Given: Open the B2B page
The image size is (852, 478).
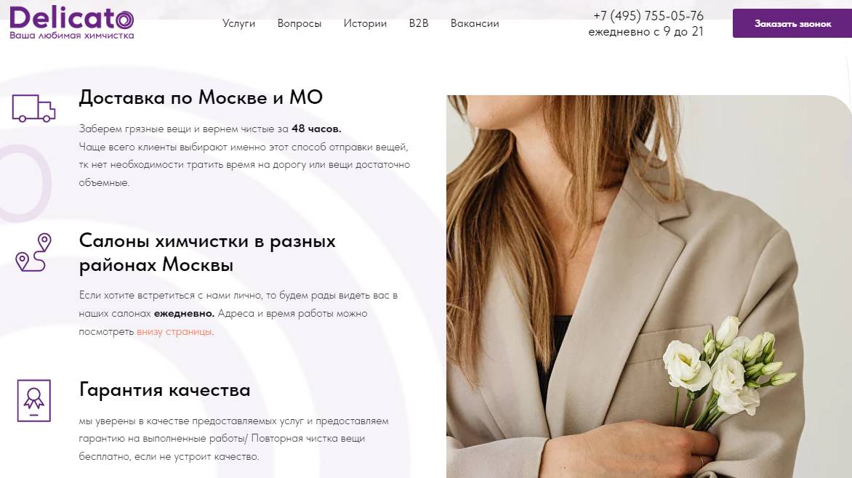Looking at the screenshot, I should pos(419,23).
